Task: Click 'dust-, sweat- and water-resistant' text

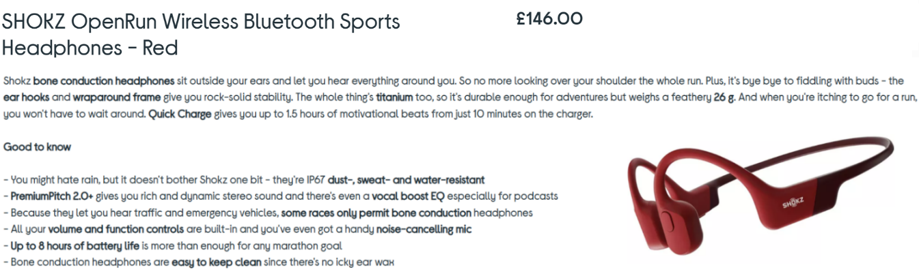Action: [406, 180]
